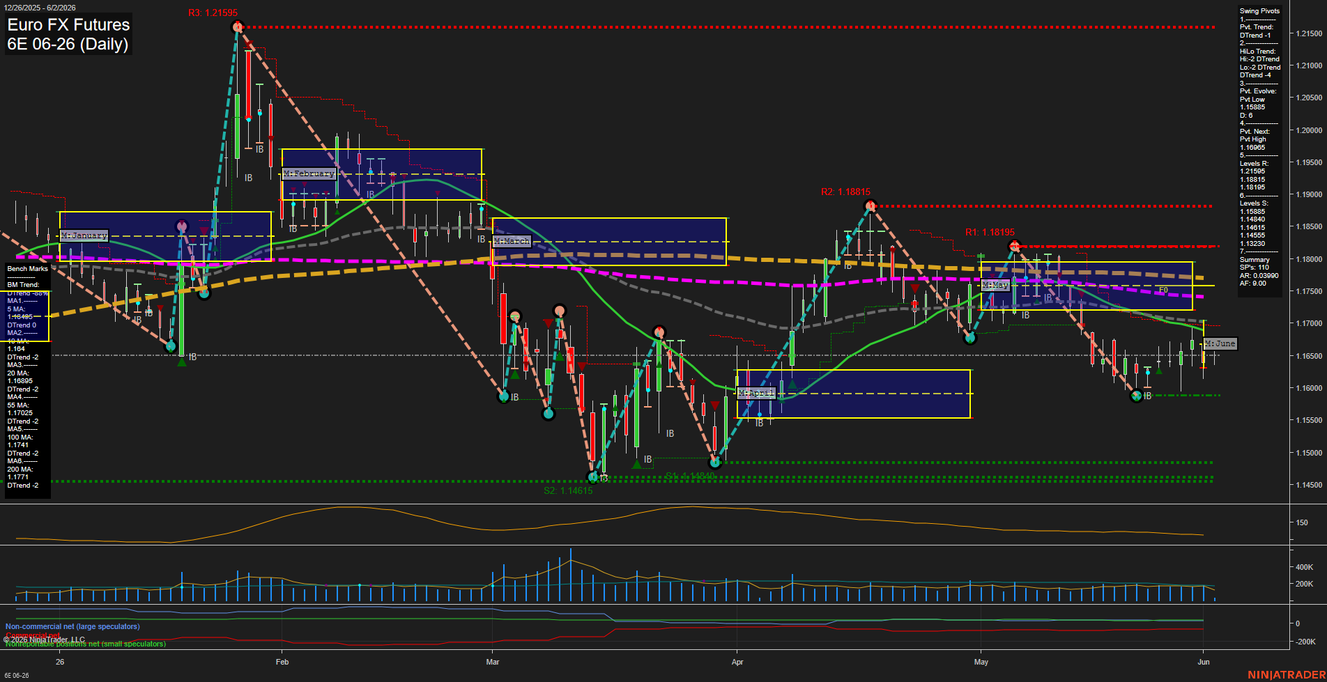Click the Feb time axis label
This screenshot has width=1327, height=682.
point(282,662)
